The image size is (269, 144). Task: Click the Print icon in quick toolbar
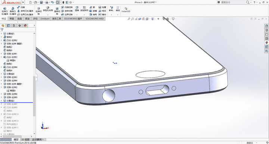click(47, 2)
